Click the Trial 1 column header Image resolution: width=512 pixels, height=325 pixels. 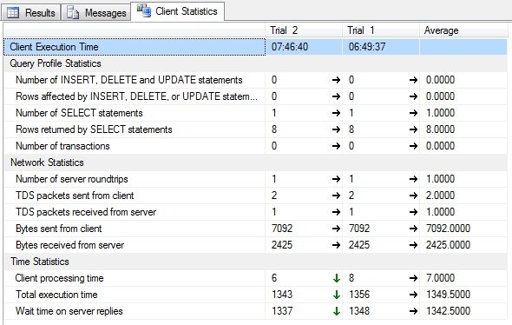(x=381, y=30)
